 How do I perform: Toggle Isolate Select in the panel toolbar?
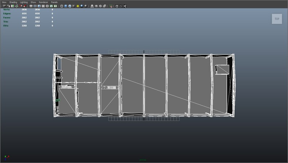[111, 6]
